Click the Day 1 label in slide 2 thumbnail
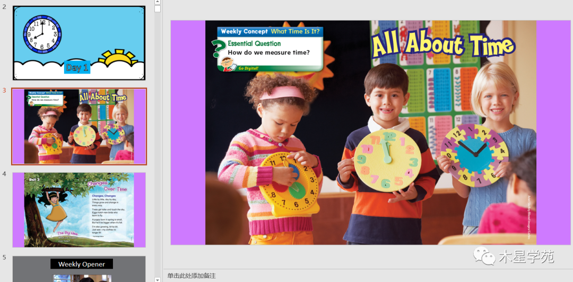The image size is (573, 282). [77, 68]
